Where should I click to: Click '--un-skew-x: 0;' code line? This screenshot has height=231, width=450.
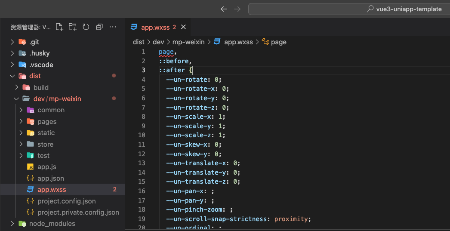(194, 145)
